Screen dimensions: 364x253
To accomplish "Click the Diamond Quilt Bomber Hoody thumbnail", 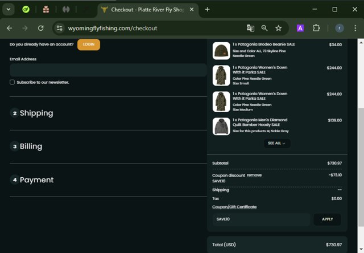I will 221,126.
